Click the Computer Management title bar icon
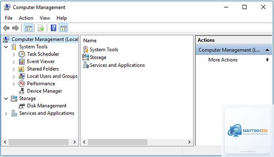The image size is (274, 157). coord(7,7)
